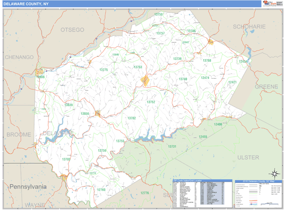Click the ZIP code 13752 label

(x=151, y=102)
